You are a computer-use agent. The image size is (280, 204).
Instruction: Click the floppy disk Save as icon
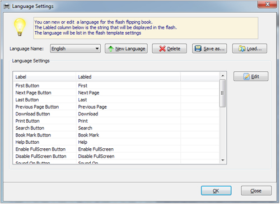click(198, 48)
